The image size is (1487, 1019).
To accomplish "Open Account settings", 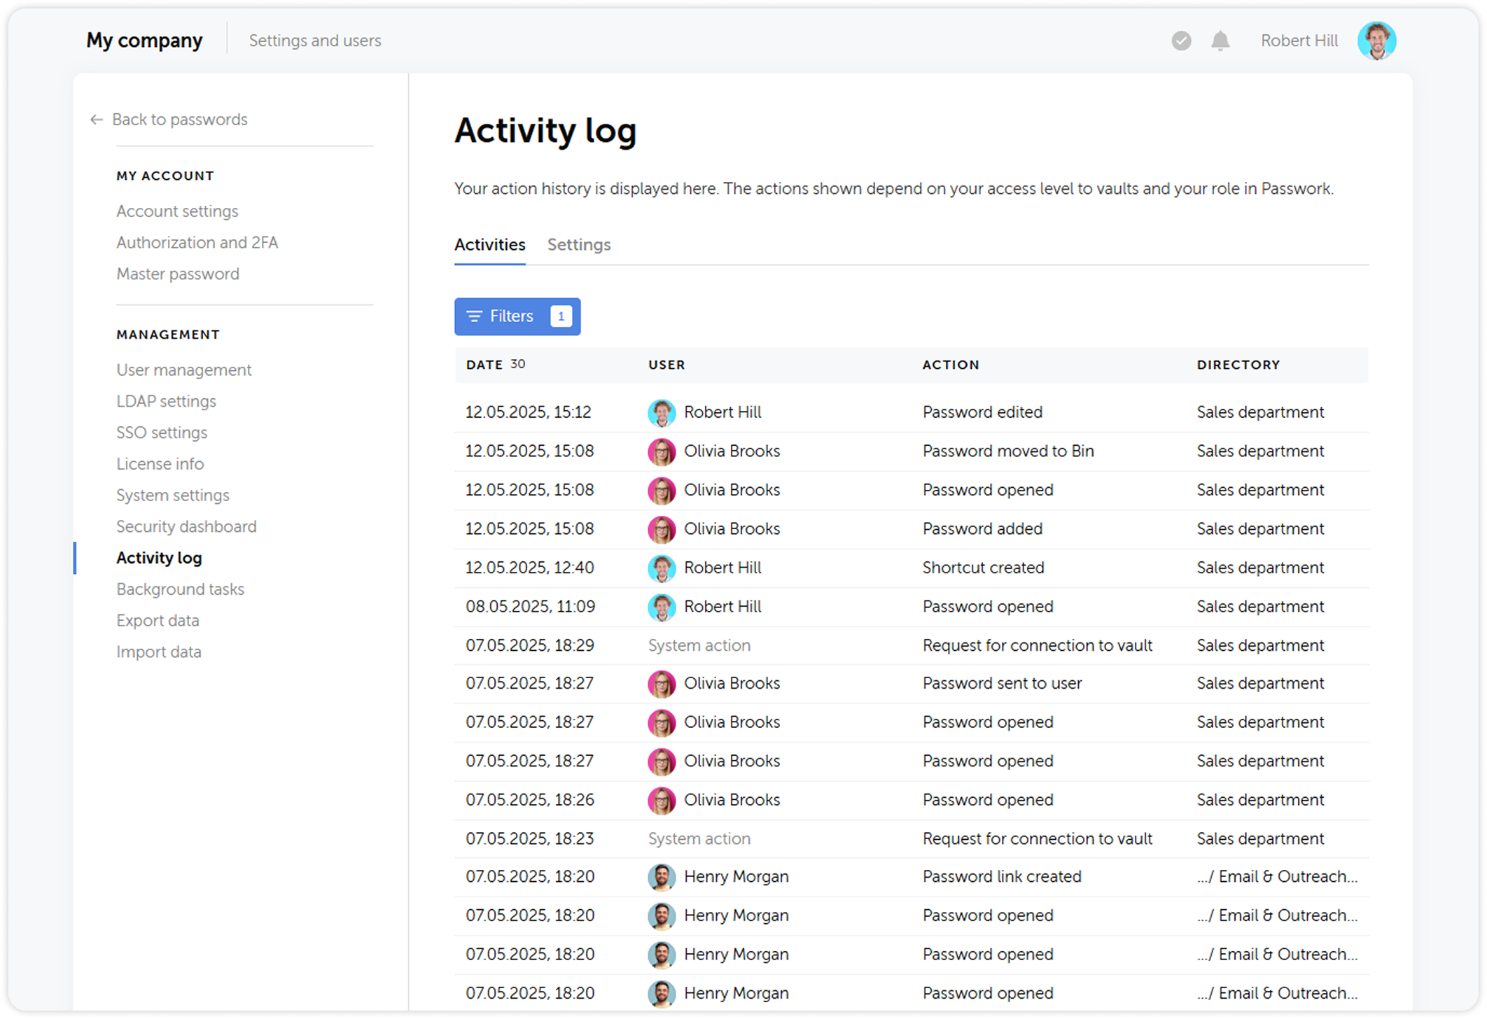I will tap(177, 211).
